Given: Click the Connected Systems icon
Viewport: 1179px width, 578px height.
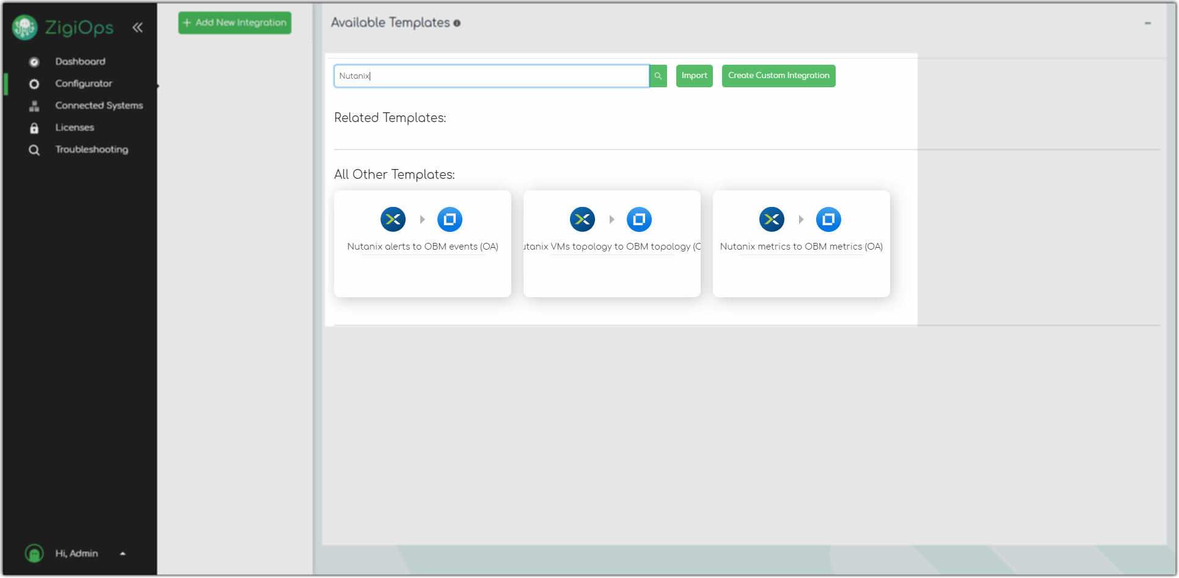Looking at the screenshot, I should tap(34, 106).
